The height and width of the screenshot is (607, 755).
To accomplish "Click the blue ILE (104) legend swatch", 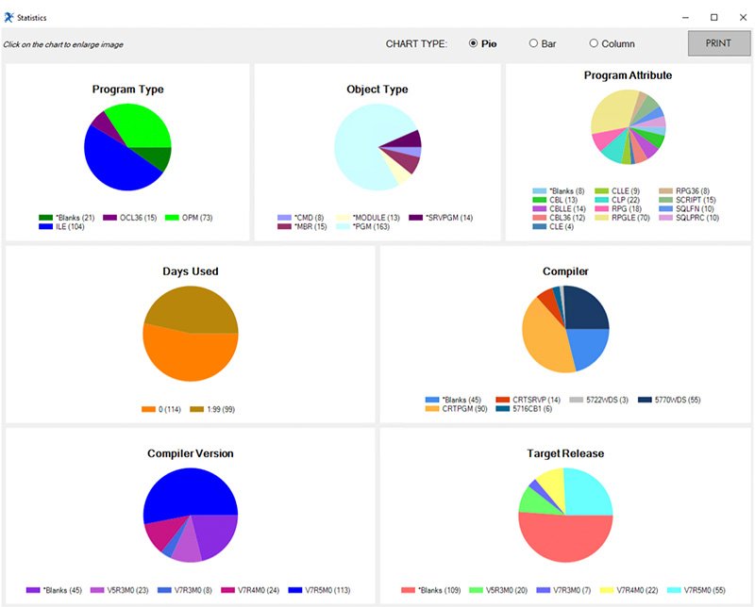I will tap(46, 227).
